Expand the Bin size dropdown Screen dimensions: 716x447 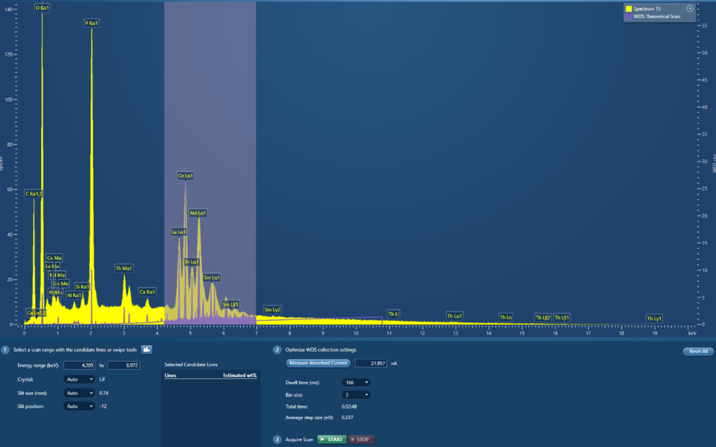click(356, 394)
